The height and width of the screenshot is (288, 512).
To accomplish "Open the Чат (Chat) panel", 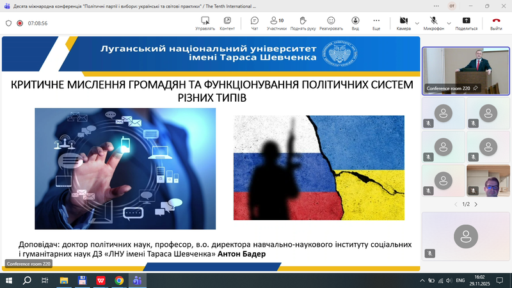I will pos(255,23).
